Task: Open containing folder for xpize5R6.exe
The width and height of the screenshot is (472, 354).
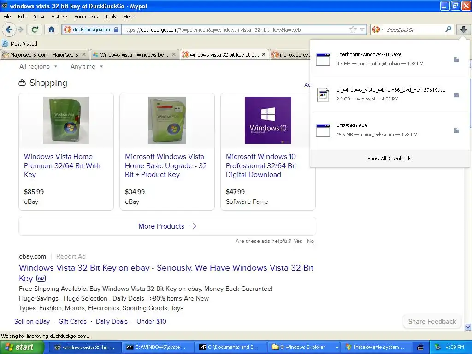Action: click(x=456, y=130)
